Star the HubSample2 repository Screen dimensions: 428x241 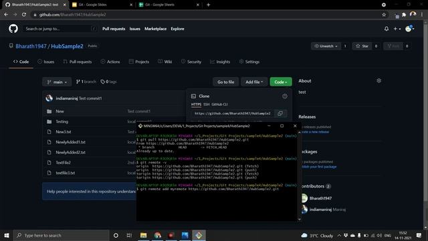click(362, 46)
